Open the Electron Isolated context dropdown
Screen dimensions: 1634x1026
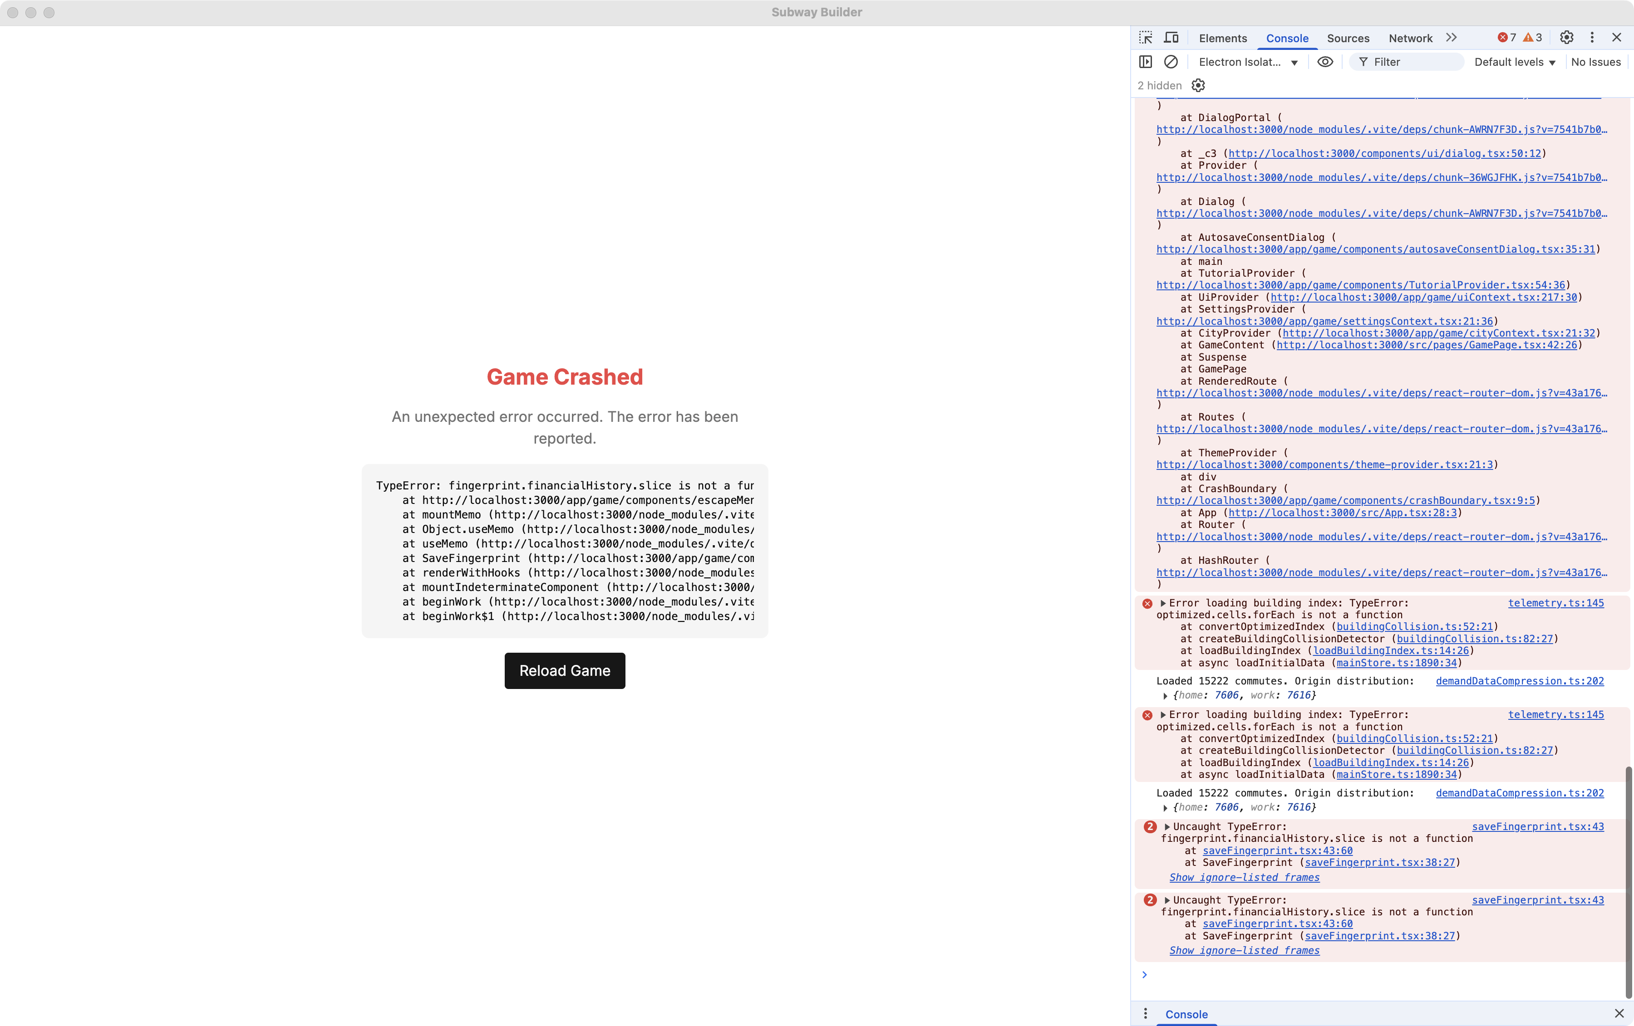point(1249,62)
